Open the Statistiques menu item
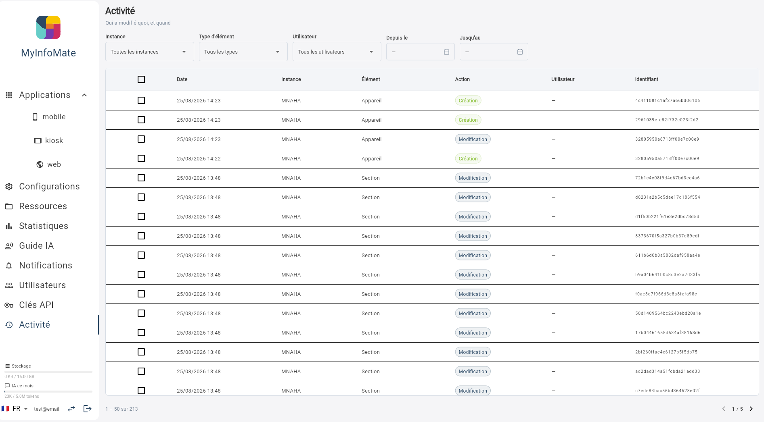The height and width of the screenshot is (422, 764). pyautogui.click(x=44, y=226)
